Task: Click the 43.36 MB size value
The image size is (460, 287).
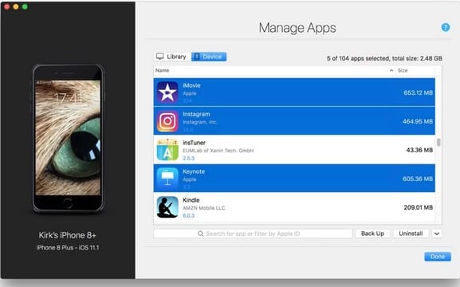Action: (419, 150)
